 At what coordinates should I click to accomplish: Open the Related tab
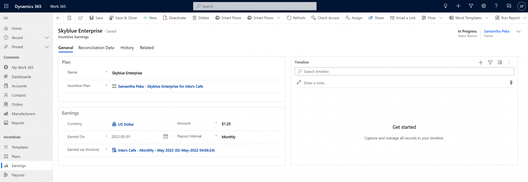pos(147,48)
